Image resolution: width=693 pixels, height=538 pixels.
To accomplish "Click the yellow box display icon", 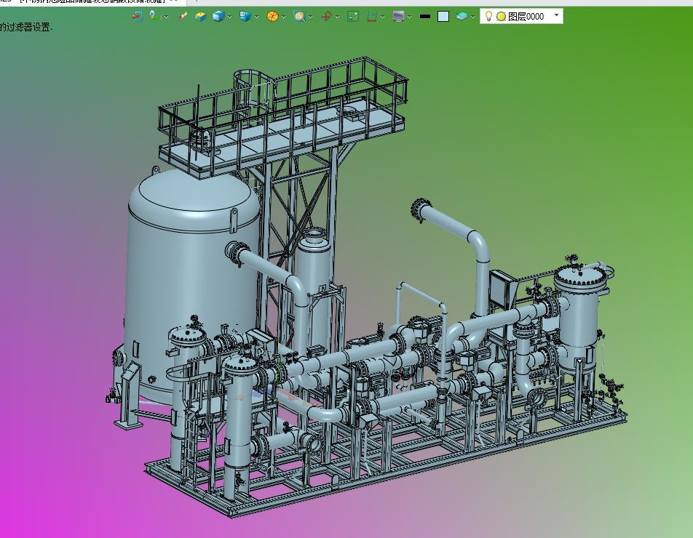I will tap(200, 17).
